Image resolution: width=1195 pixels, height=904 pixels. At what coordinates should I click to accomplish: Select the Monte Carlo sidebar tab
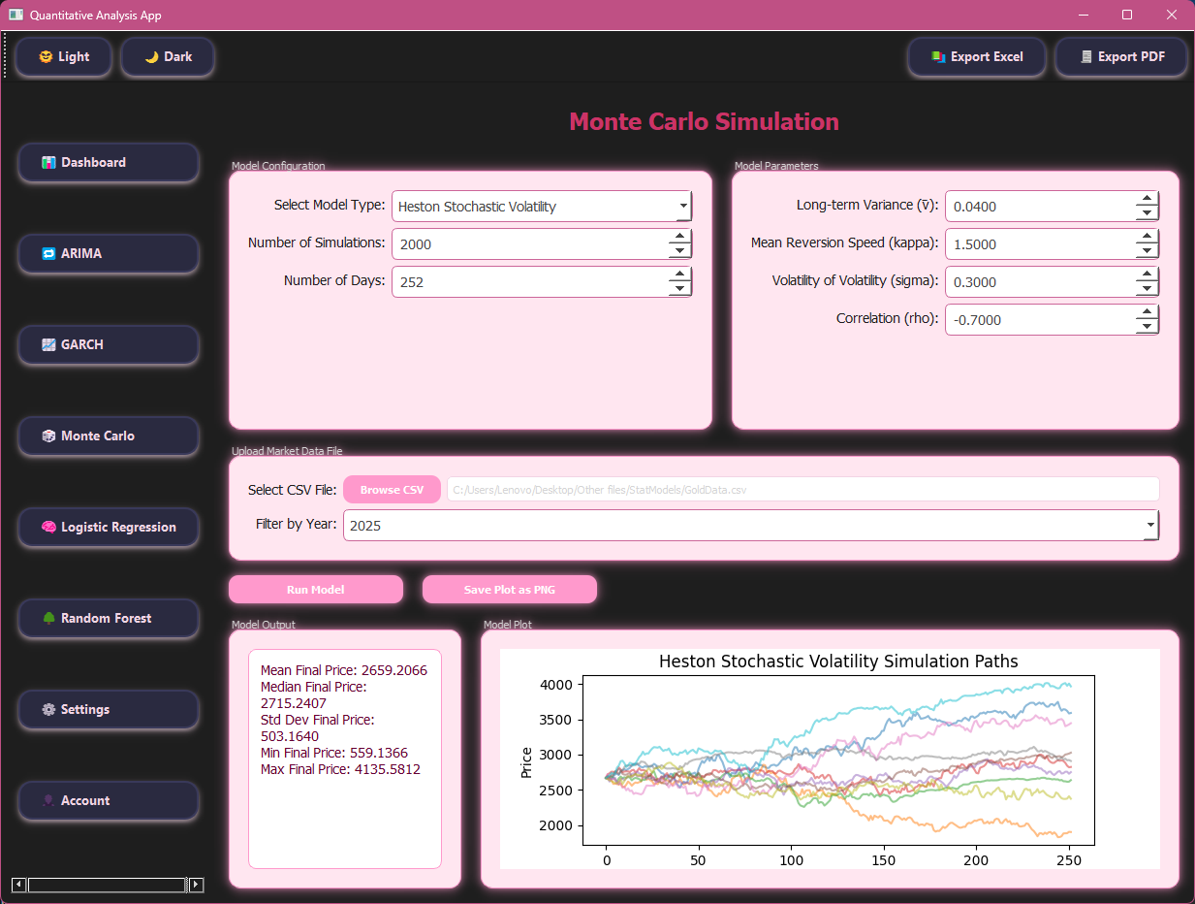[108, 436]
